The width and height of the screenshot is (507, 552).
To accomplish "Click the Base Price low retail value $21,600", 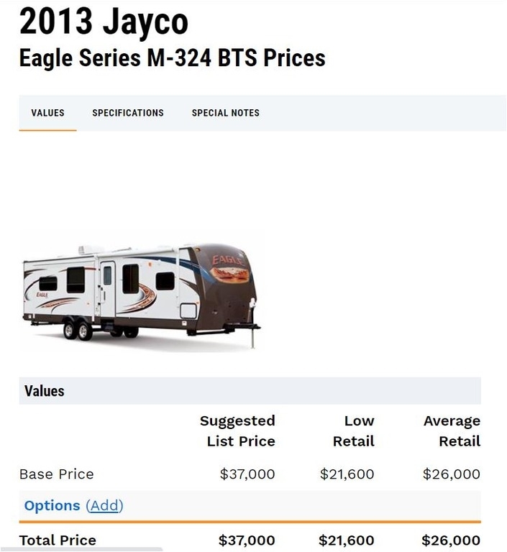I will pyautogui.click(x=347, y=474).
